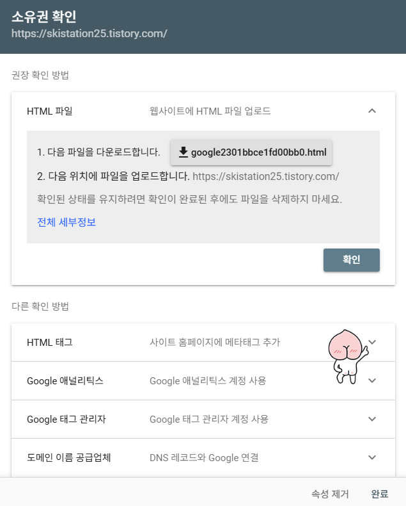406x506 pixels.
Task: Click 'Google 태그 관리자 계정 사용' description
Action: point(209,419)
